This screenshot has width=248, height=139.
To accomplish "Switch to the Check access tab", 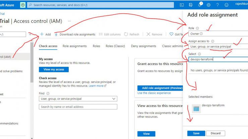I will (48, 46).
